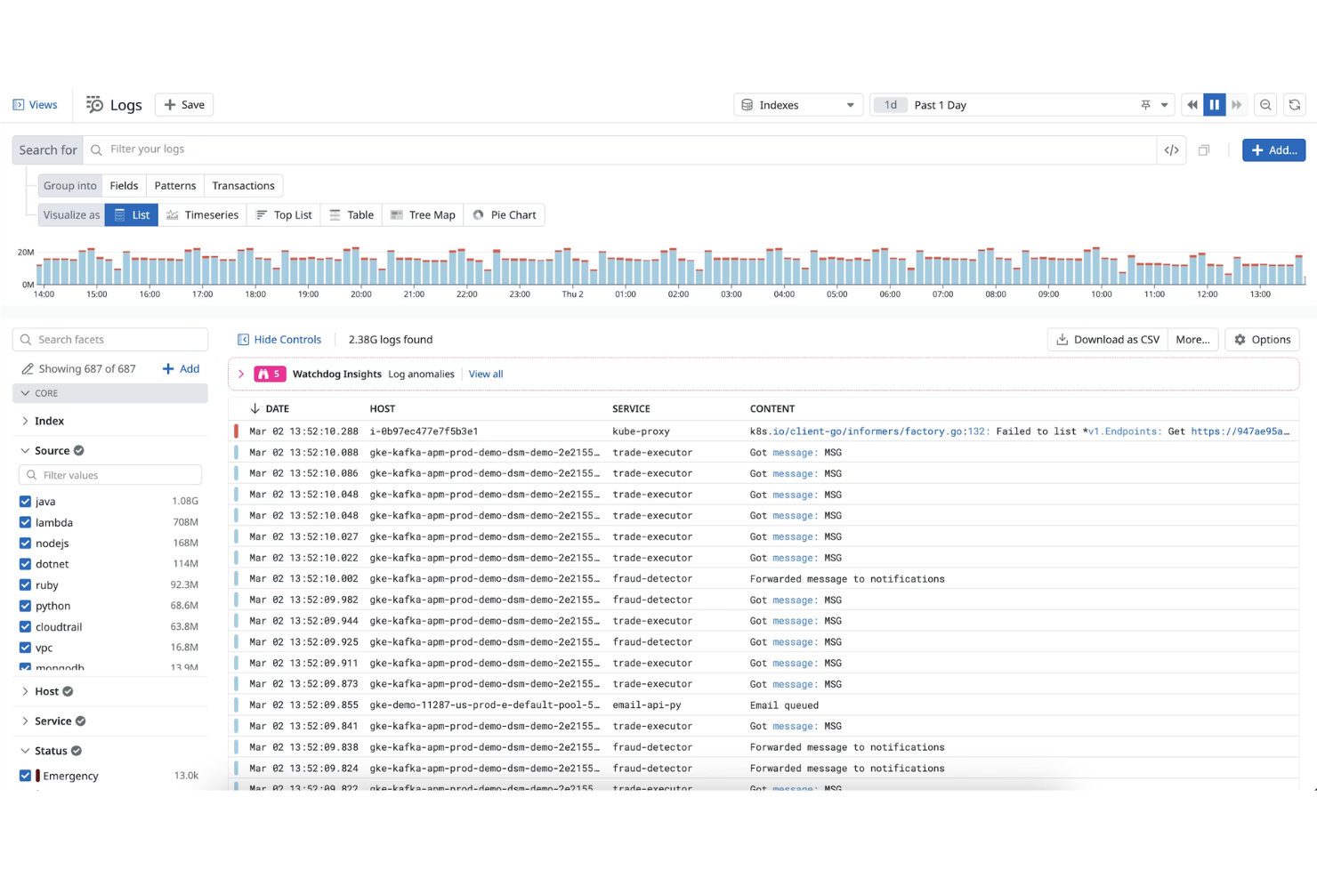Screen dimensions: 1317x878
Task: Zoom out the time range with the magnifier icon
Action: (x=1265, y=104)
